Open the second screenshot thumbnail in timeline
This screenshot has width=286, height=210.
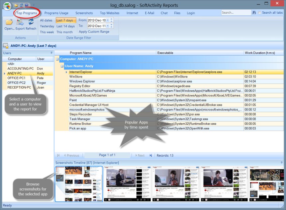click(x=127, y=184)
